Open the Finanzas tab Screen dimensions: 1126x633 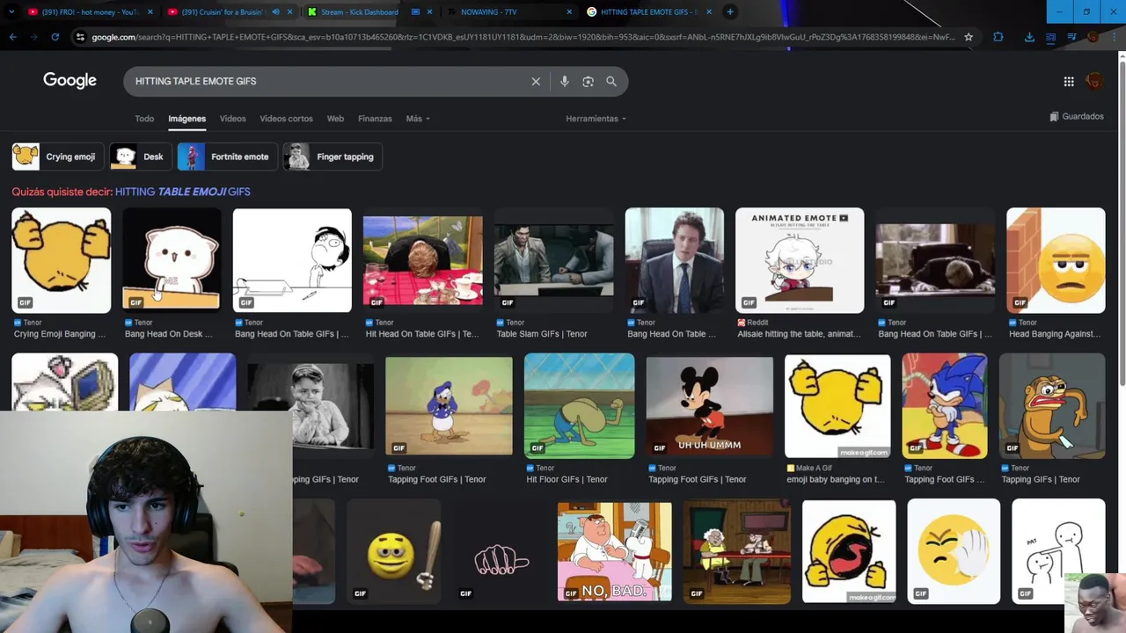375,119
